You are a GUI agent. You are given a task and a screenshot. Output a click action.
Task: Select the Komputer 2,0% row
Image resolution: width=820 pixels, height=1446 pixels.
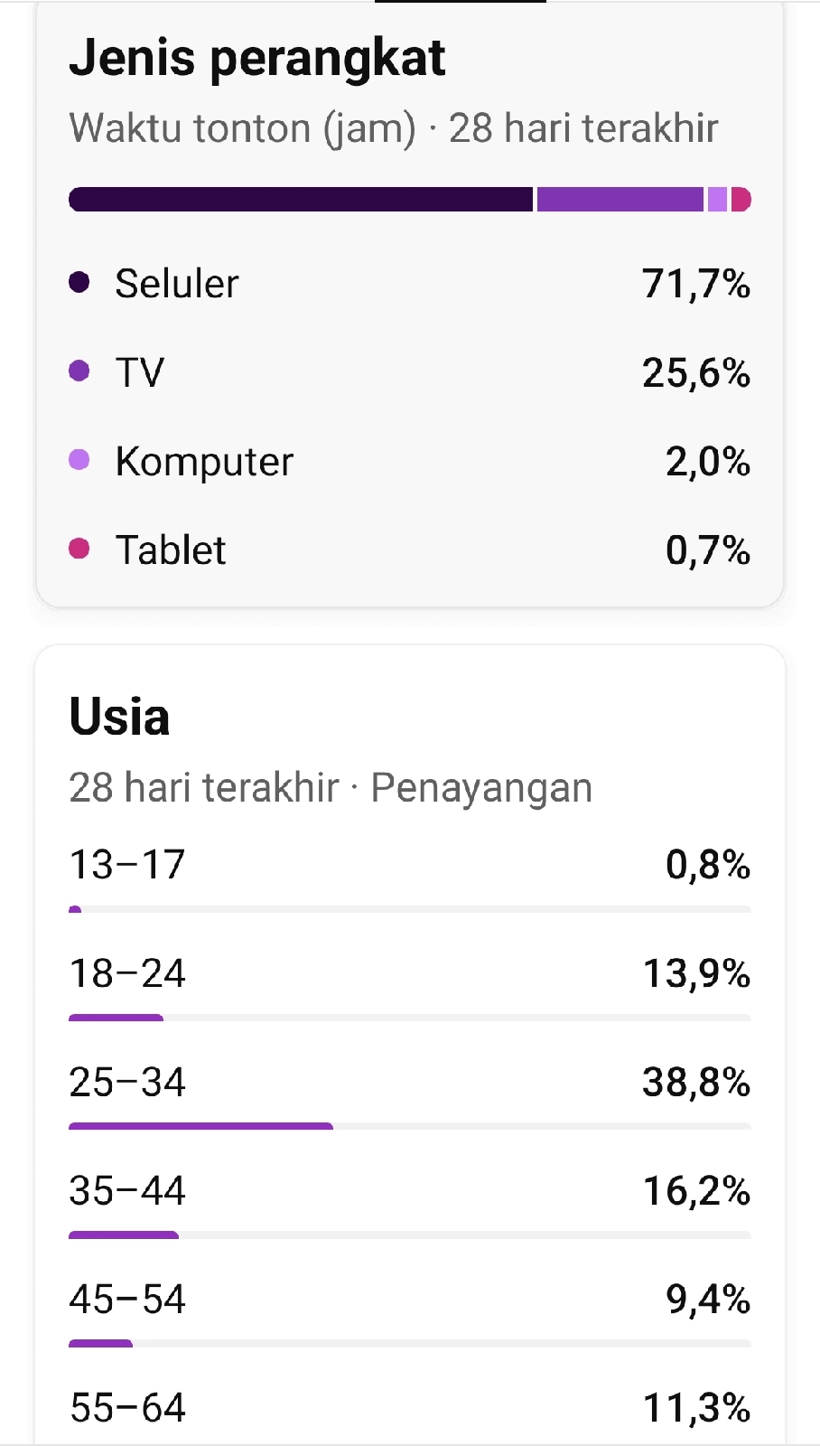[x=410, y=461]
